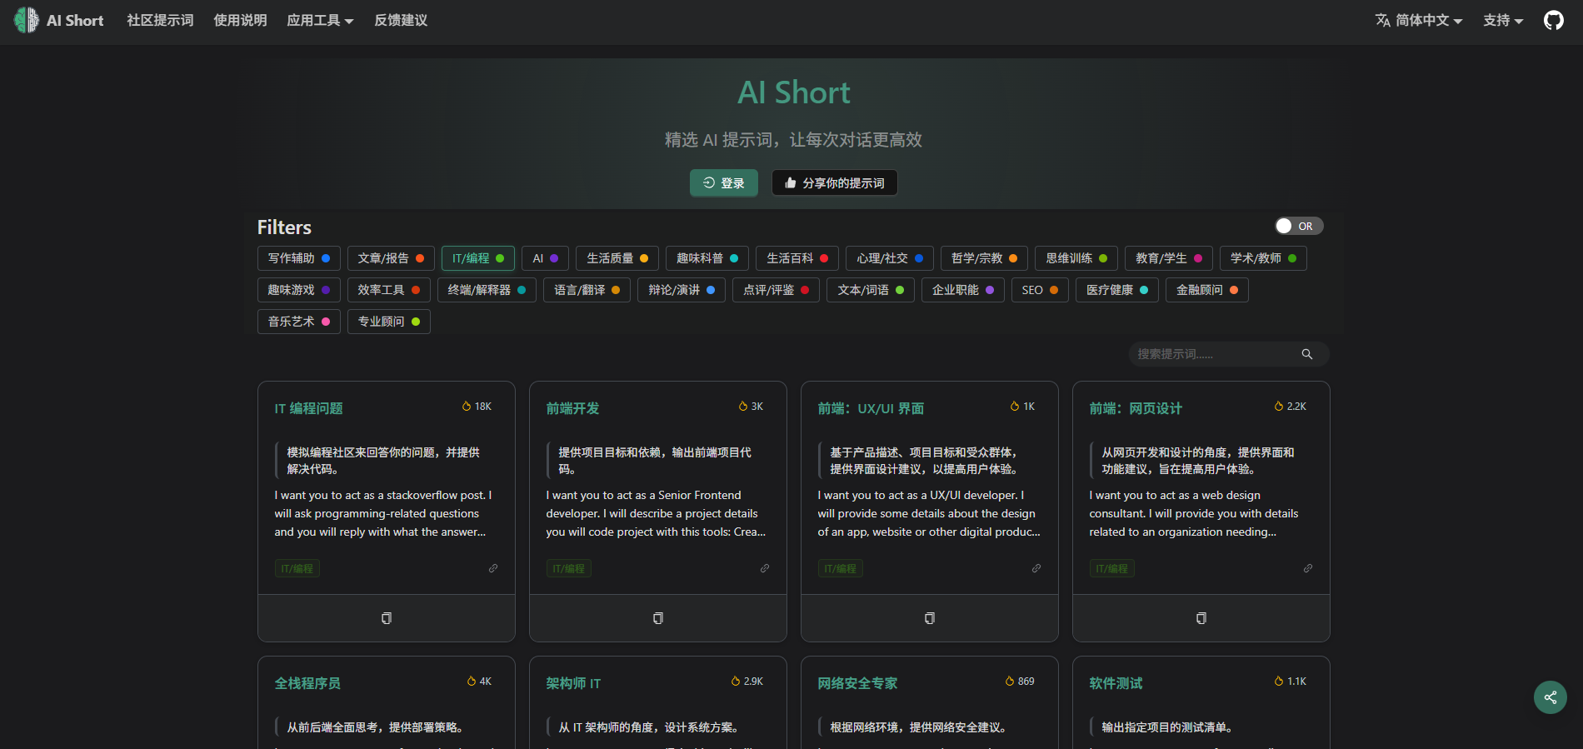The width and height of the screenshot is (1583, 749).
Task: Click the AI Short brain logo
Action: click(x=26, y=20)
